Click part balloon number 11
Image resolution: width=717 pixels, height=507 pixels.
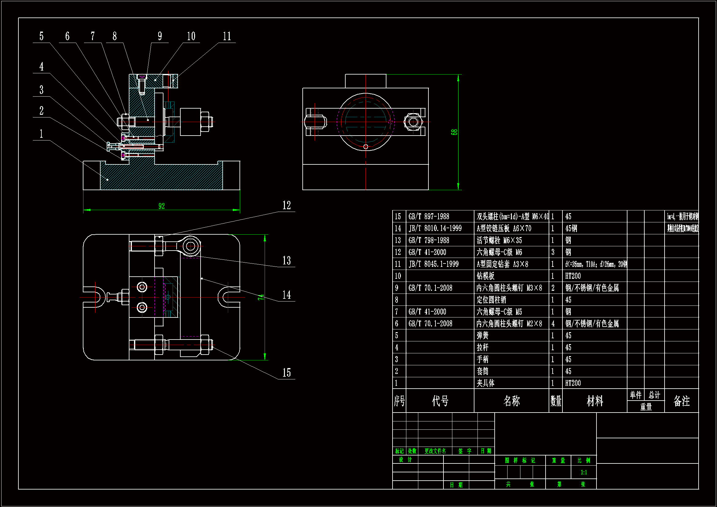tap(227, 36)
